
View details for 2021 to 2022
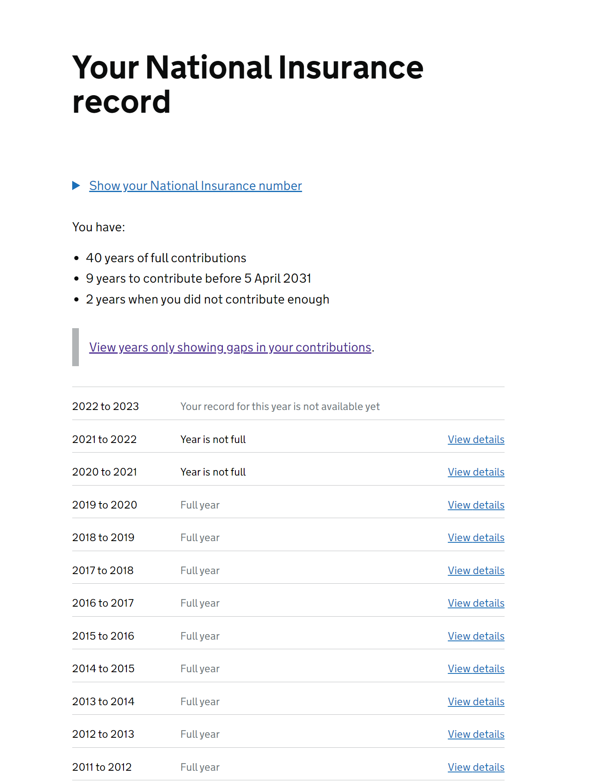pos(476,440)
